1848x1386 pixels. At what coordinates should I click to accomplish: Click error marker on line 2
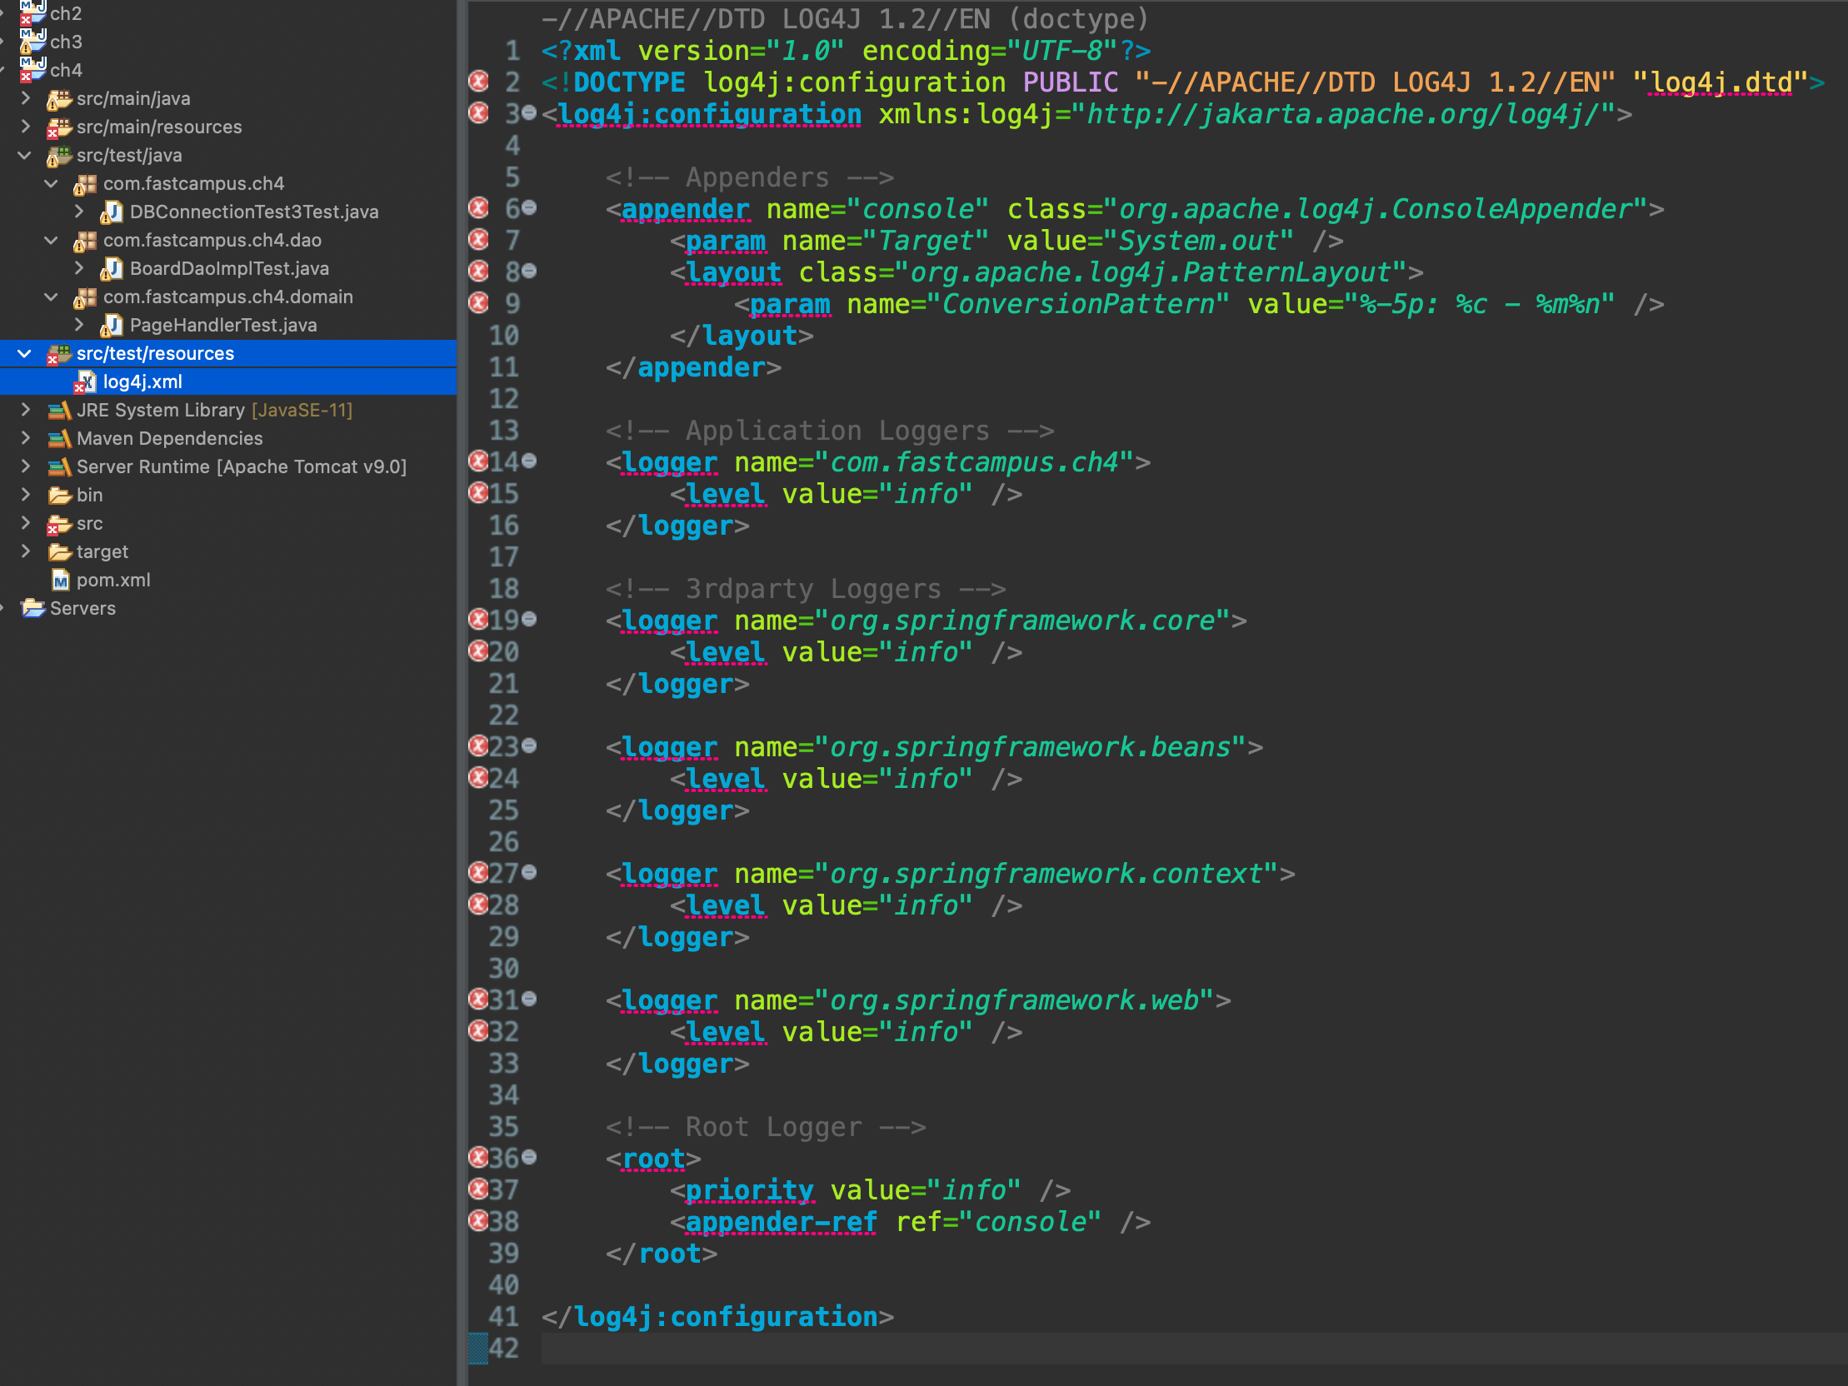[478, 81]
